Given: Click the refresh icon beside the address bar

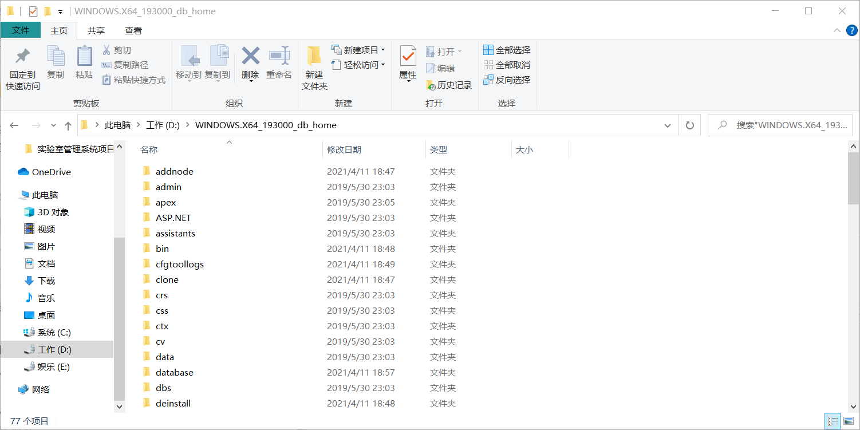Looking at the screenshot, I should pyautogui.click(x=689, y=125).
